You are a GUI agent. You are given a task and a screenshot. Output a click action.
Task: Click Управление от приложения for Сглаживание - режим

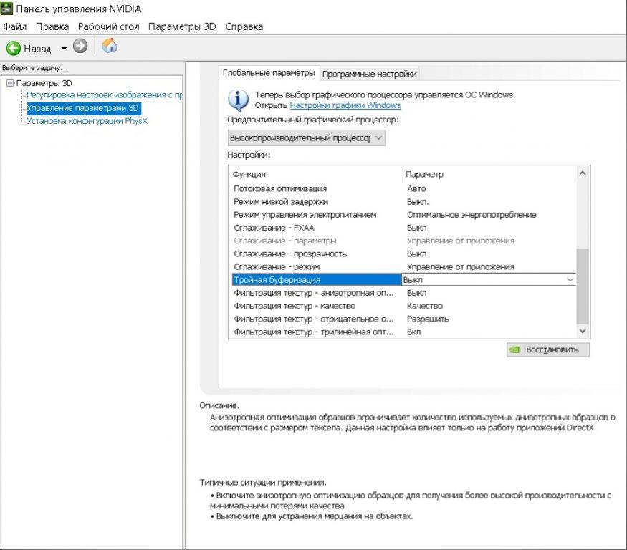461,266
